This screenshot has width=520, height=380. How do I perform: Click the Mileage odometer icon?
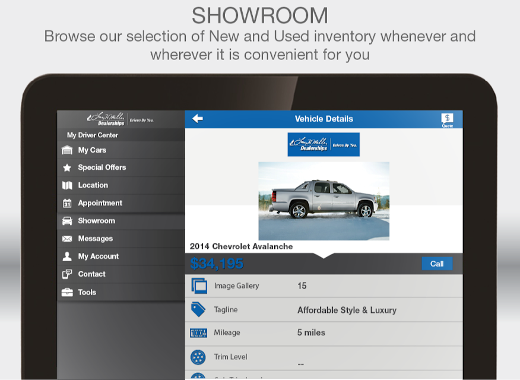click(x=198, y=332)
